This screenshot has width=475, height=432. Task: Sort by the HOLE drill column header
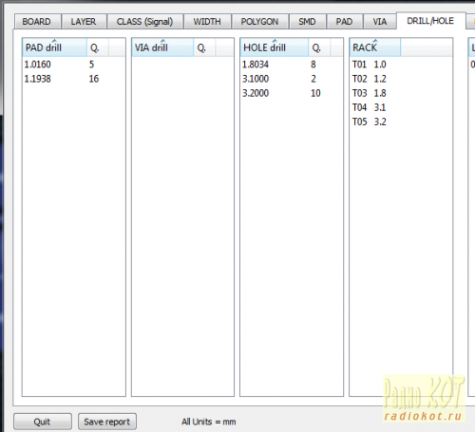275,47
